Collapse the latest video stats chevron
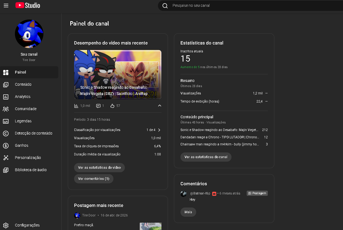The width and height of the screenshot is (343, 230). coord(160,106)
